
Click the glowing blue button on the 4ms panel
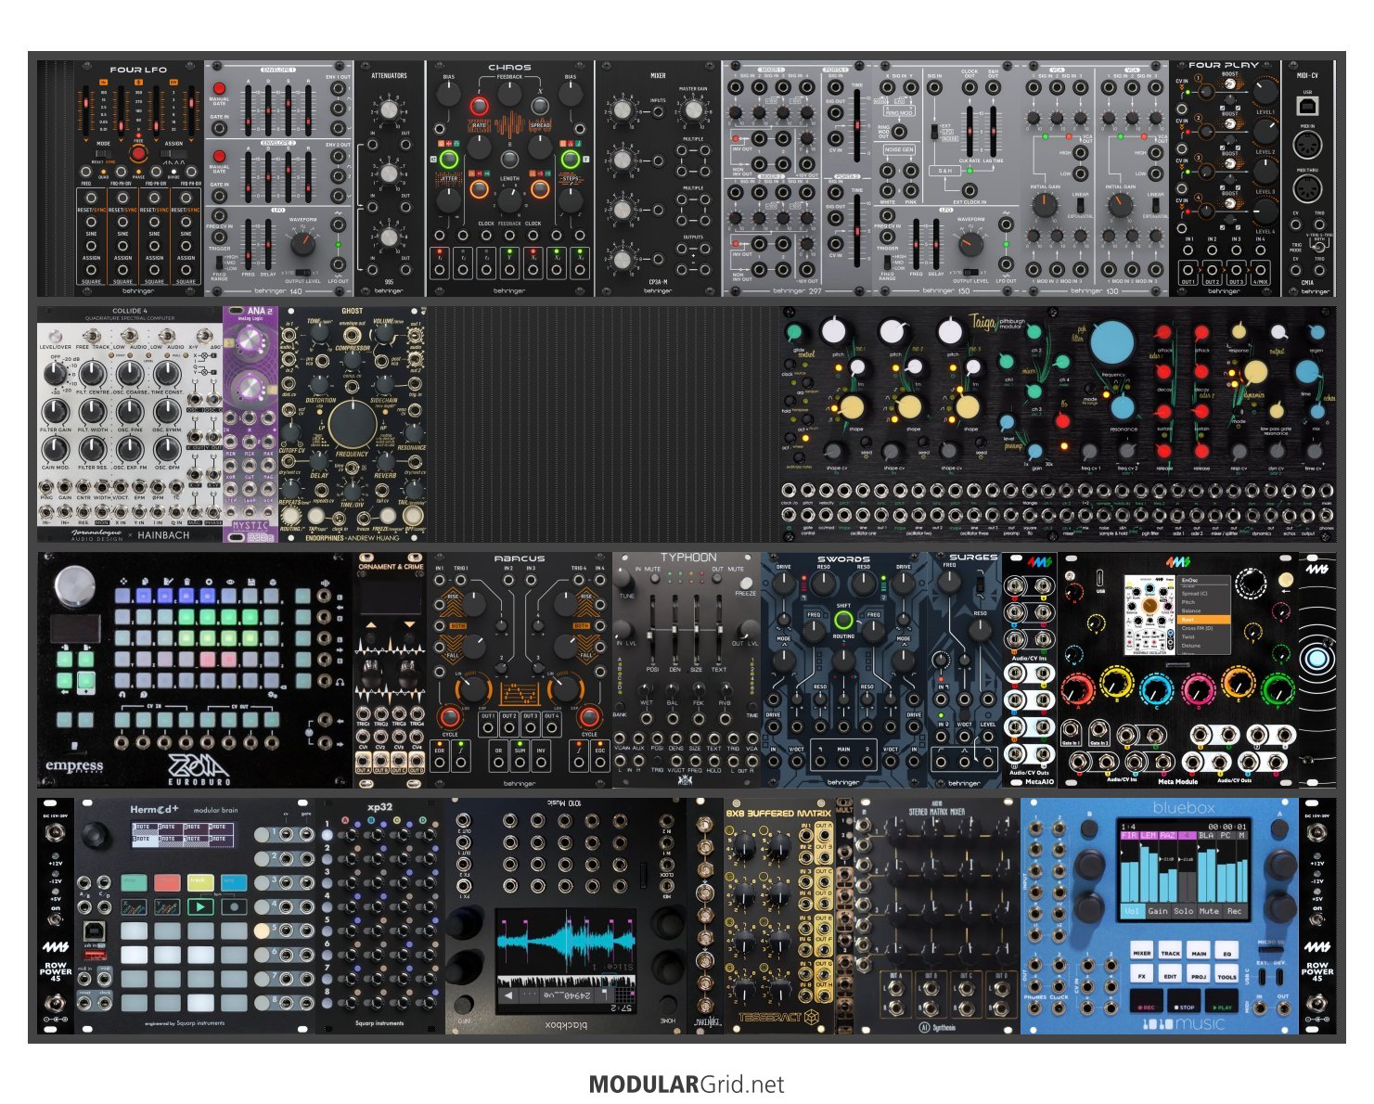tap(1316, 658)
